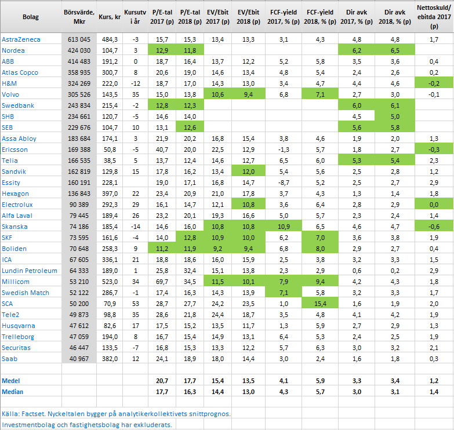Viewport: 454px width, 430px height.
Task: Open the Skanska company link
Action: coord(14,227)
